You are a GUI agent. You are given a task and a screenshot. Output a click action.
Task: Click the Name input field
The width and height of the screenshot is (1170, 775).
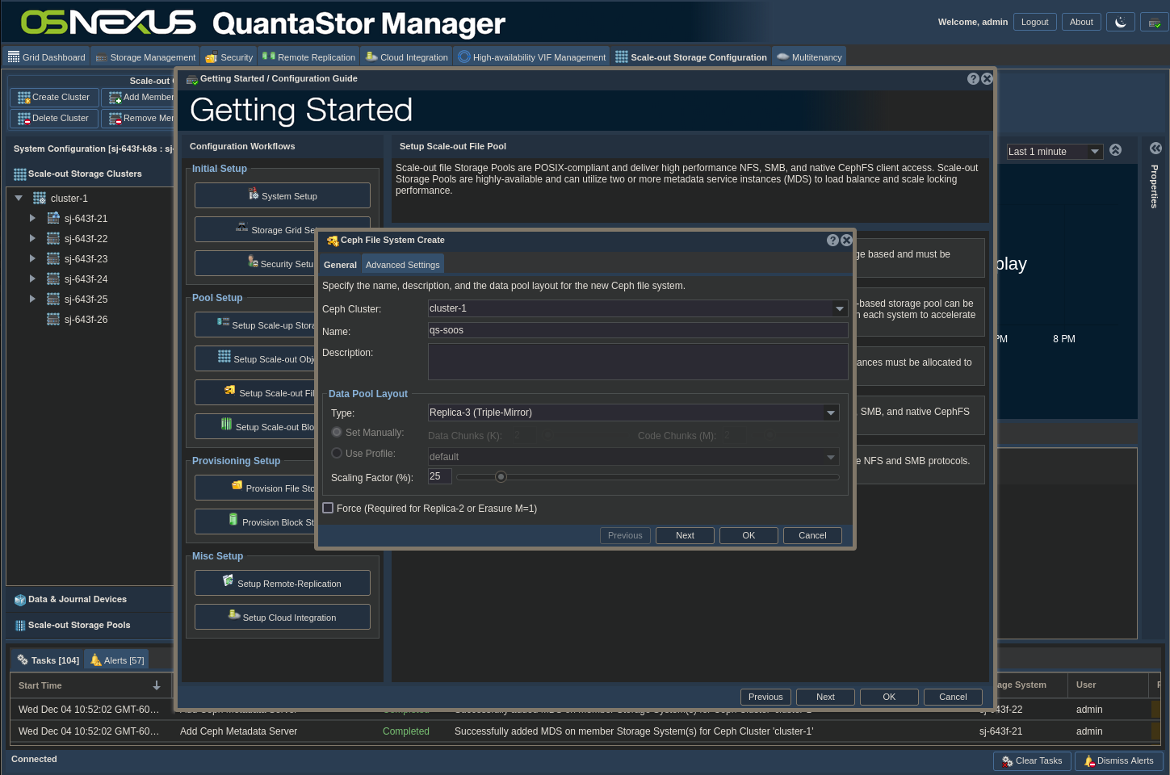pyautogui.click(x=637, y=330)
